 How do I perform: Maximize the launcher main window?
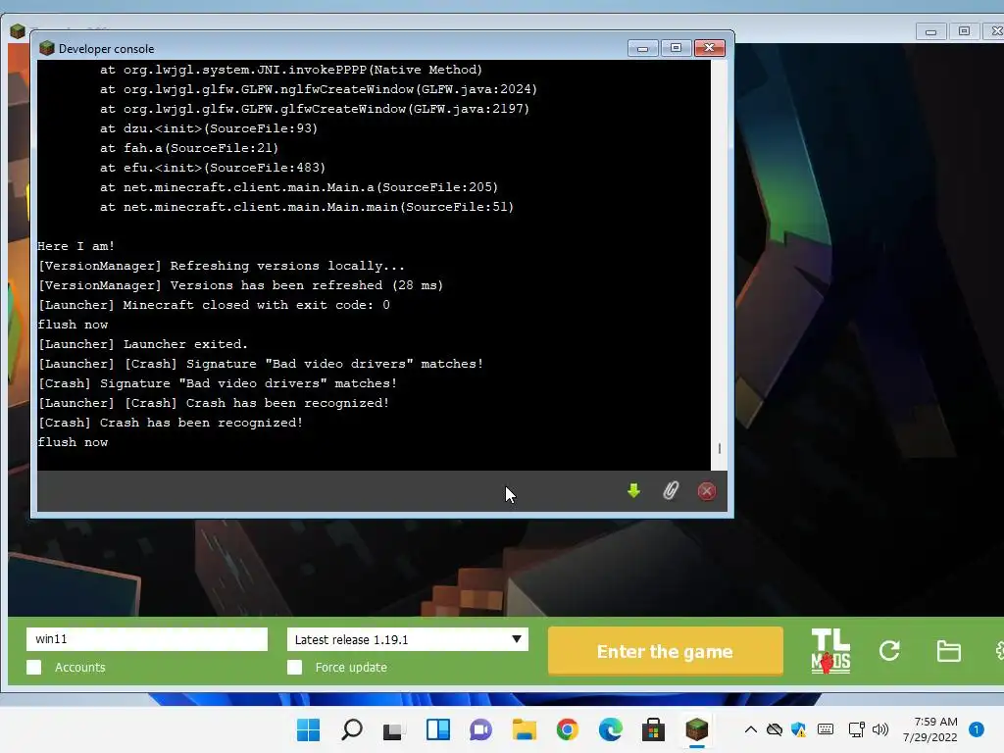pos(964,31)
